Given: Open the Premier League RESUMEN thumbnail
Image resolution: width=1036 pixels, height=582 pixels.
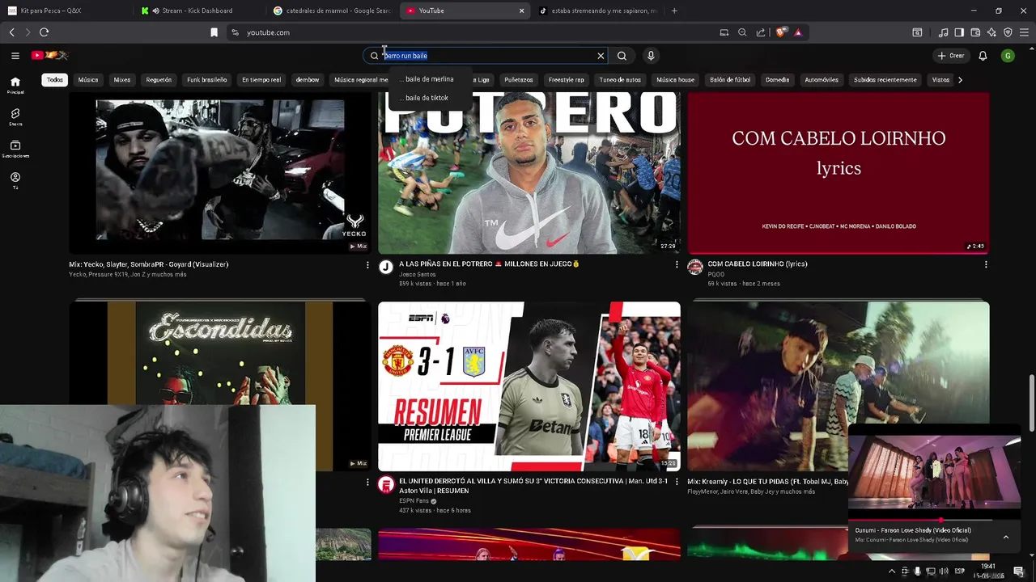Looking at the screenshot, I should [x=529, y=386].
